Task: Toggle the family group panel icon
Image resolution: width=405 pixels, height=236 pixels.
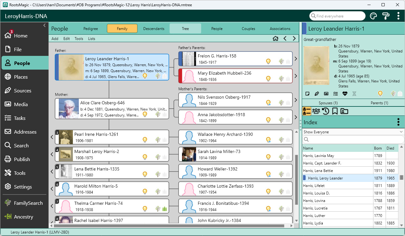Action: pos(316,111)
